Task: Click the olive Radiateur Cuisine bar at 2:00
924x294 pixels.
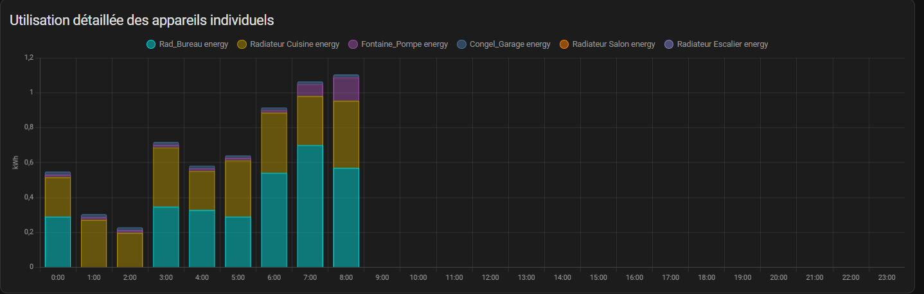Action: (x=130, y=250)
